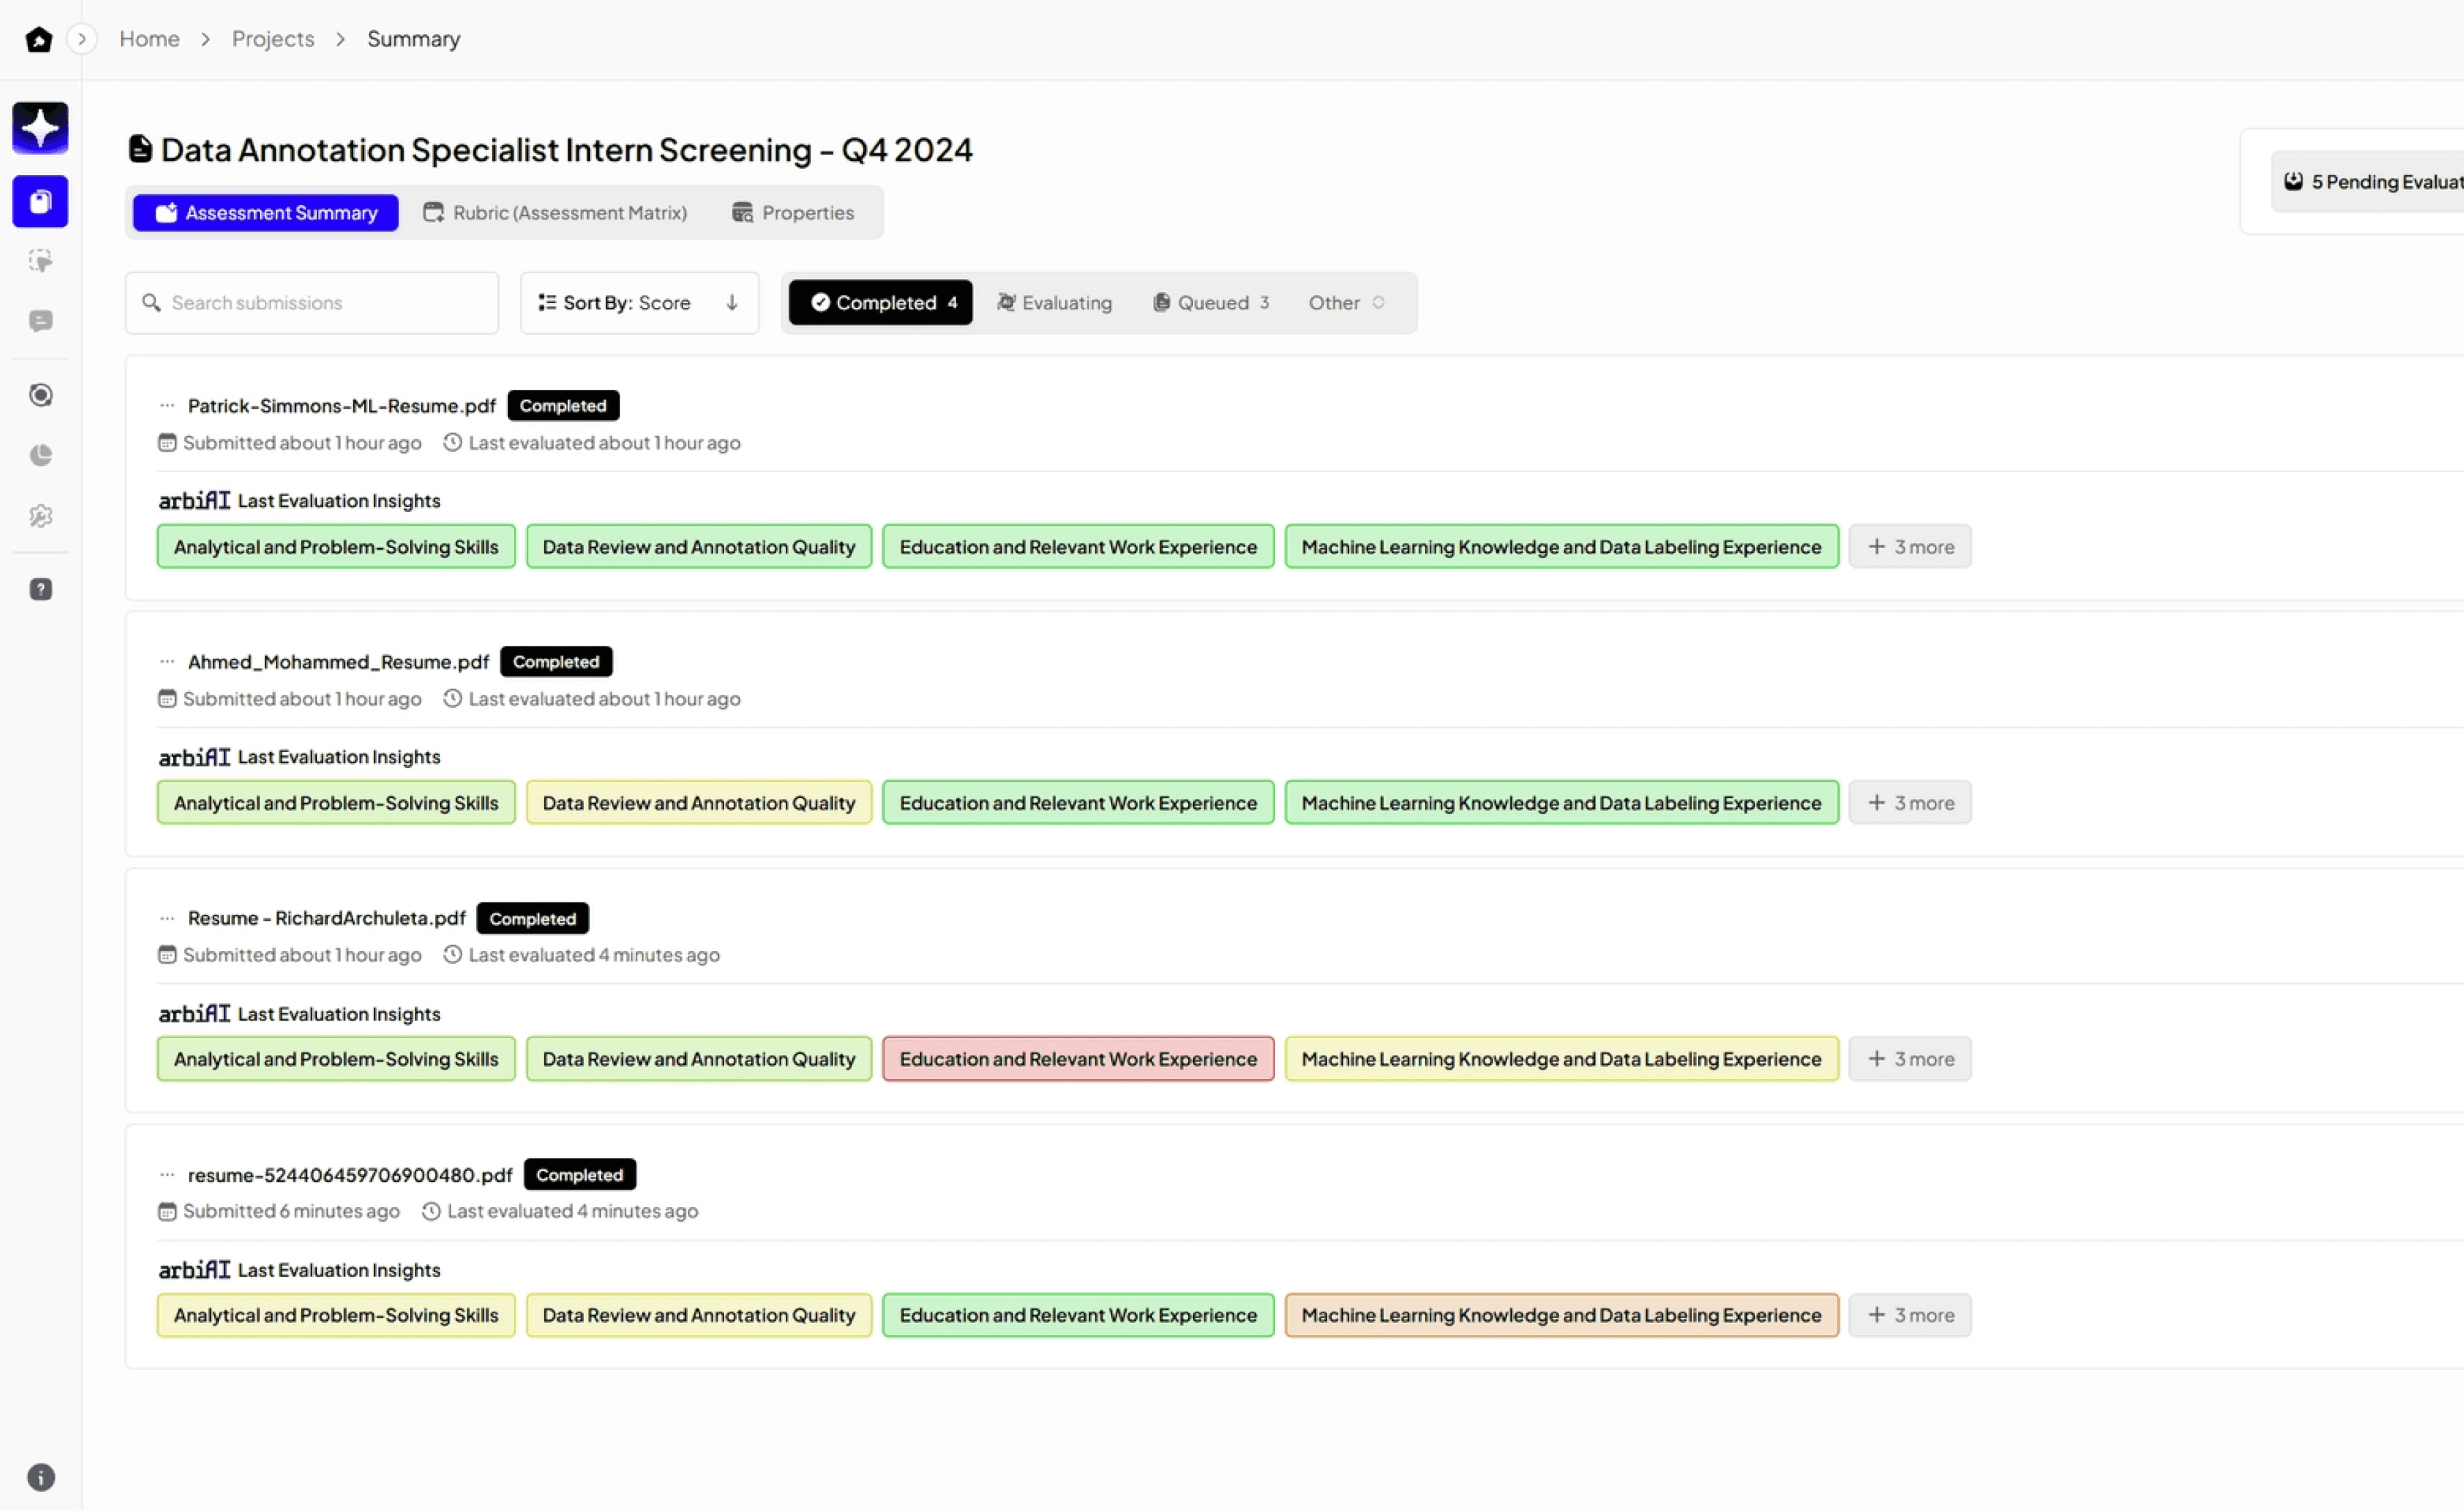Focus the Search submissions field
This screenshot has width=2464, height=1511.
point(312,303)
